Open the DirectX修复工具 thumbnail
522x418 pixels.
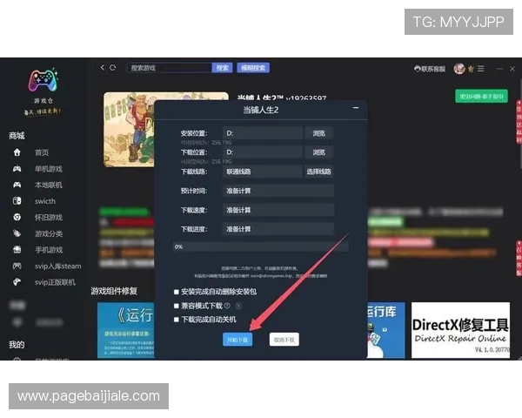tap(460, 330)
